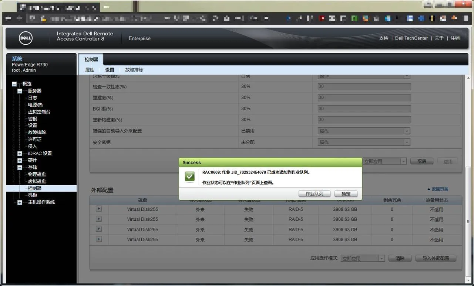Expand fourth Virtual Disk255 row
This screenshot has height=286, width=474.
[x=99, y=239]
